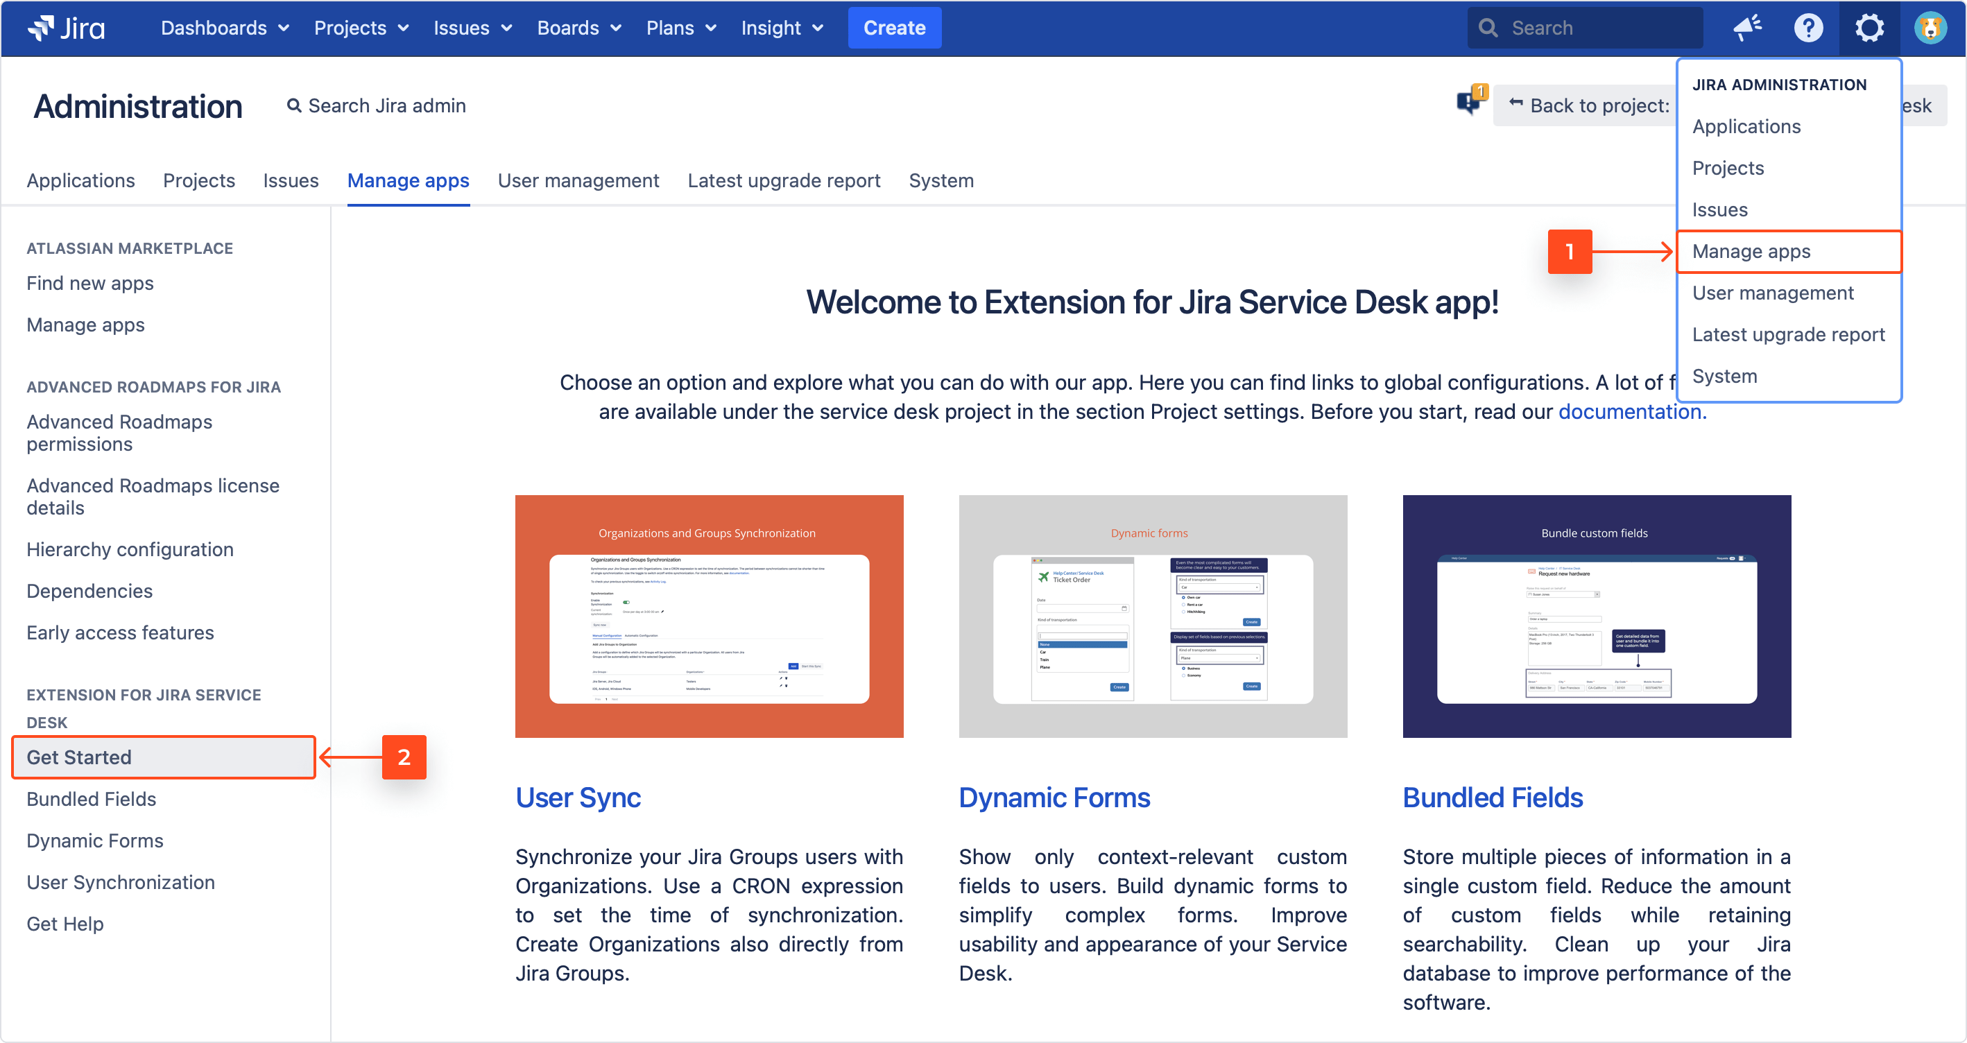Click the settings gear icon
Image resolution: width=1967 pixels, height=1043 pixels.
tap(1869, 28)
